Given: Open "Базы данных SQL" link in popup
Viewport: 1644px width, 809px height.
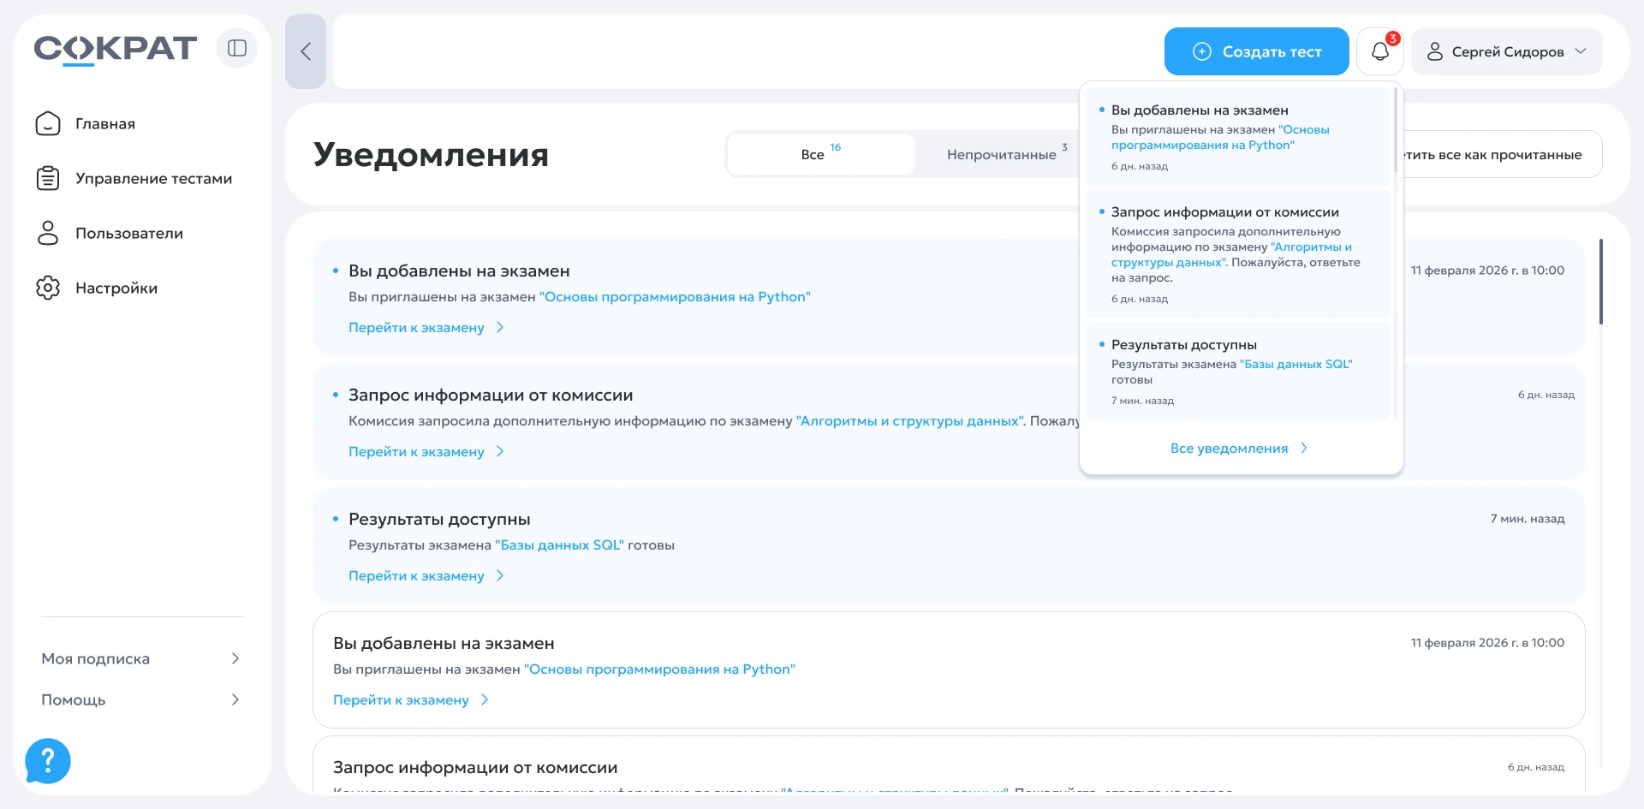Looking at the screenshot, I should pos(1296,365).
